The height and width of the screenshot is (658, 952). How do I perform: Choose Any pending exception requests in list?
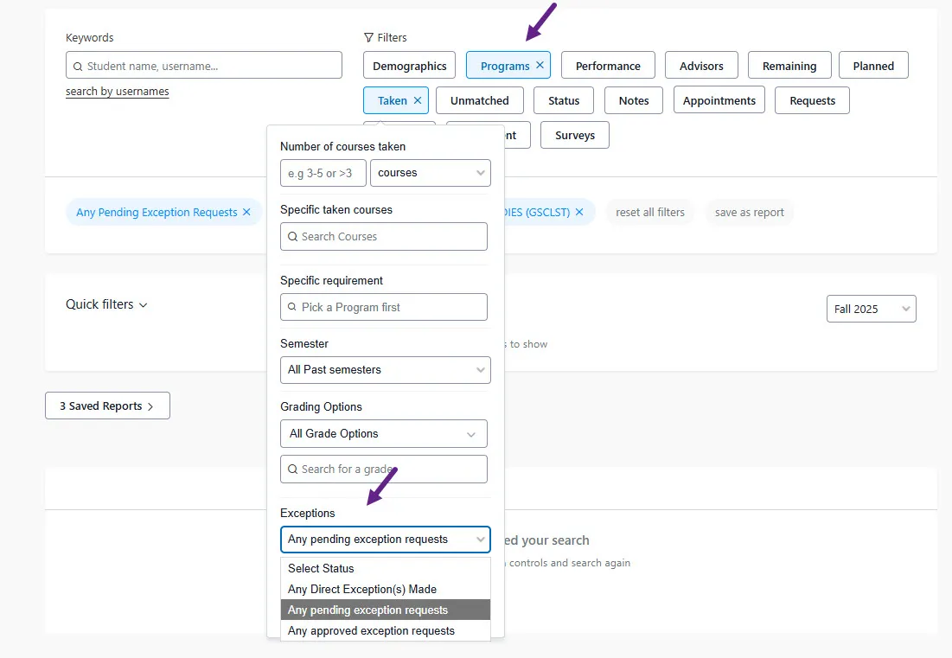click(385, 610)
